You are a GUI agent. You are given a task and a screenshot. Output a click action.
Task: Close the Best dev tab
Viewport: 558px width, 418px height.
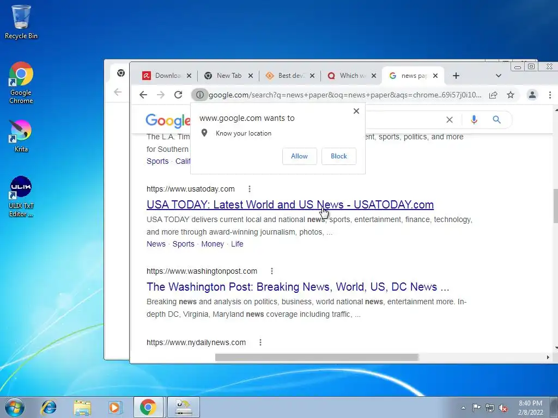pyautogui.click(x=312, y=76)
